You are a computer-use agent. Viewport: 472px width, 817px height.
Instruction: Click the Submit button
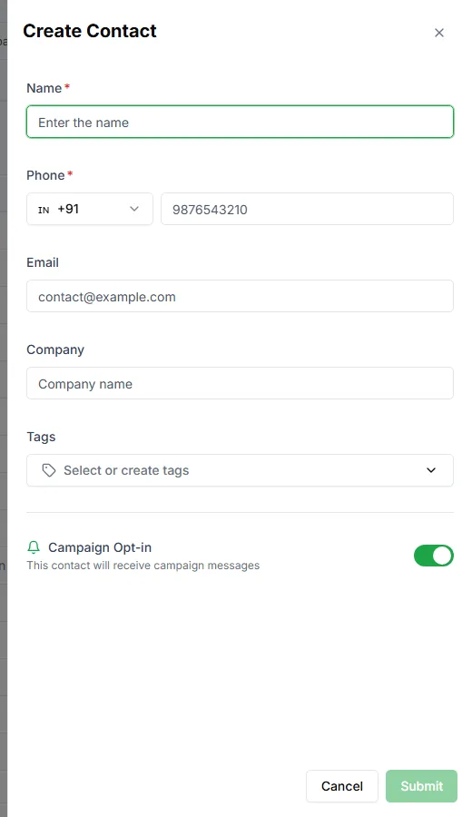[x=421, y=786]
